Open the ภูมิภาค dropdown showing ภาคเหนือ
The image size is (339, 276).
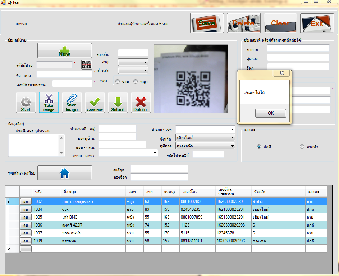(205, 146)
